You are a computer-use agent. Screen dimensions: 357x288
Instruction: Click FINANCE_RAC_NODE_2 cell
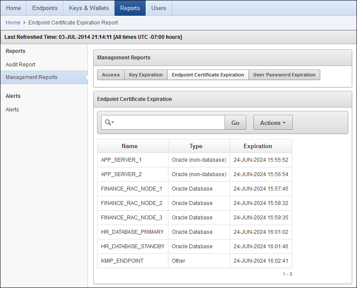[133, 203]
